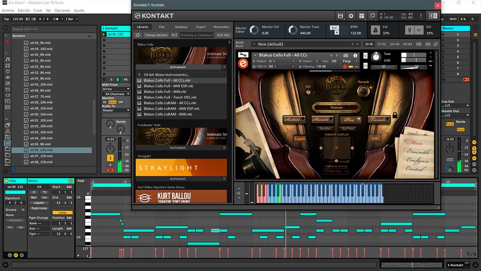
Task: Open the Archivo menu
Action: pos(8,10)
